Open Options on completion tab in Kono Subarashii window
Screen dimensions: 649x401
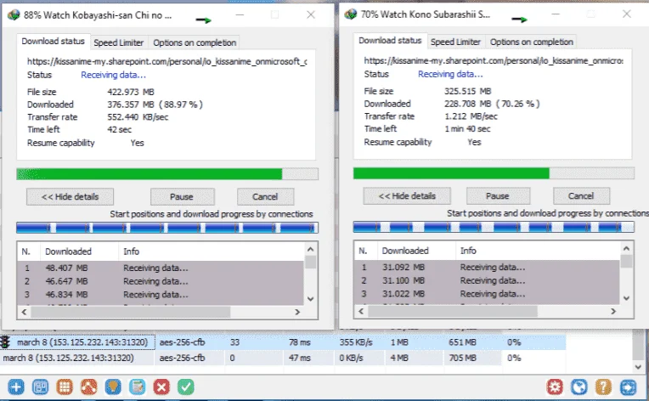point(532,42)
